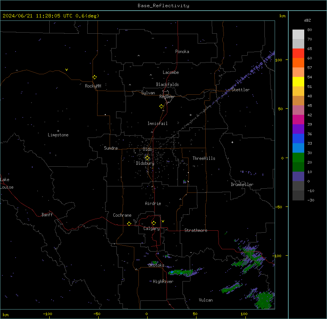Screen dimensions: 327x319
Task: Click the white 70-80 dBZ legend swatch
Action: (x=298, y=34)
